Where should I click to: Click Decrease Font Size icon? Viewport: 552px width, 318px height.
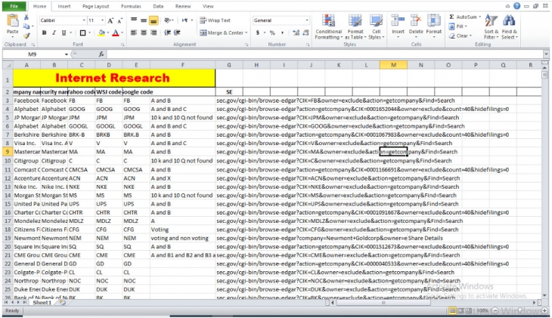click(119, 20)
